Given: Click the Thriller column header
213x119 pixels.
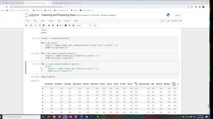Looking at the screenshot, I should 123,84.
